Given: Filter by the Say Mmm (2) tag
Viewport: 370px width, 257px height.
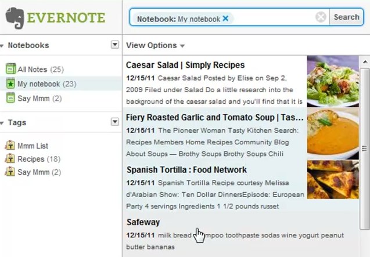Looking at the screenshot, I should (39, 172).
